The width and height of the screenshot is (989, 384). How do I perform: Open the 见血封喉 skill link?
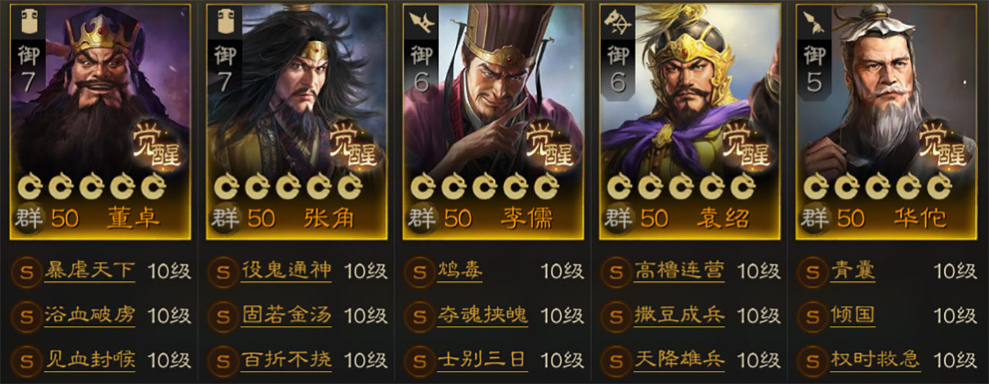(x=90, y=359)
